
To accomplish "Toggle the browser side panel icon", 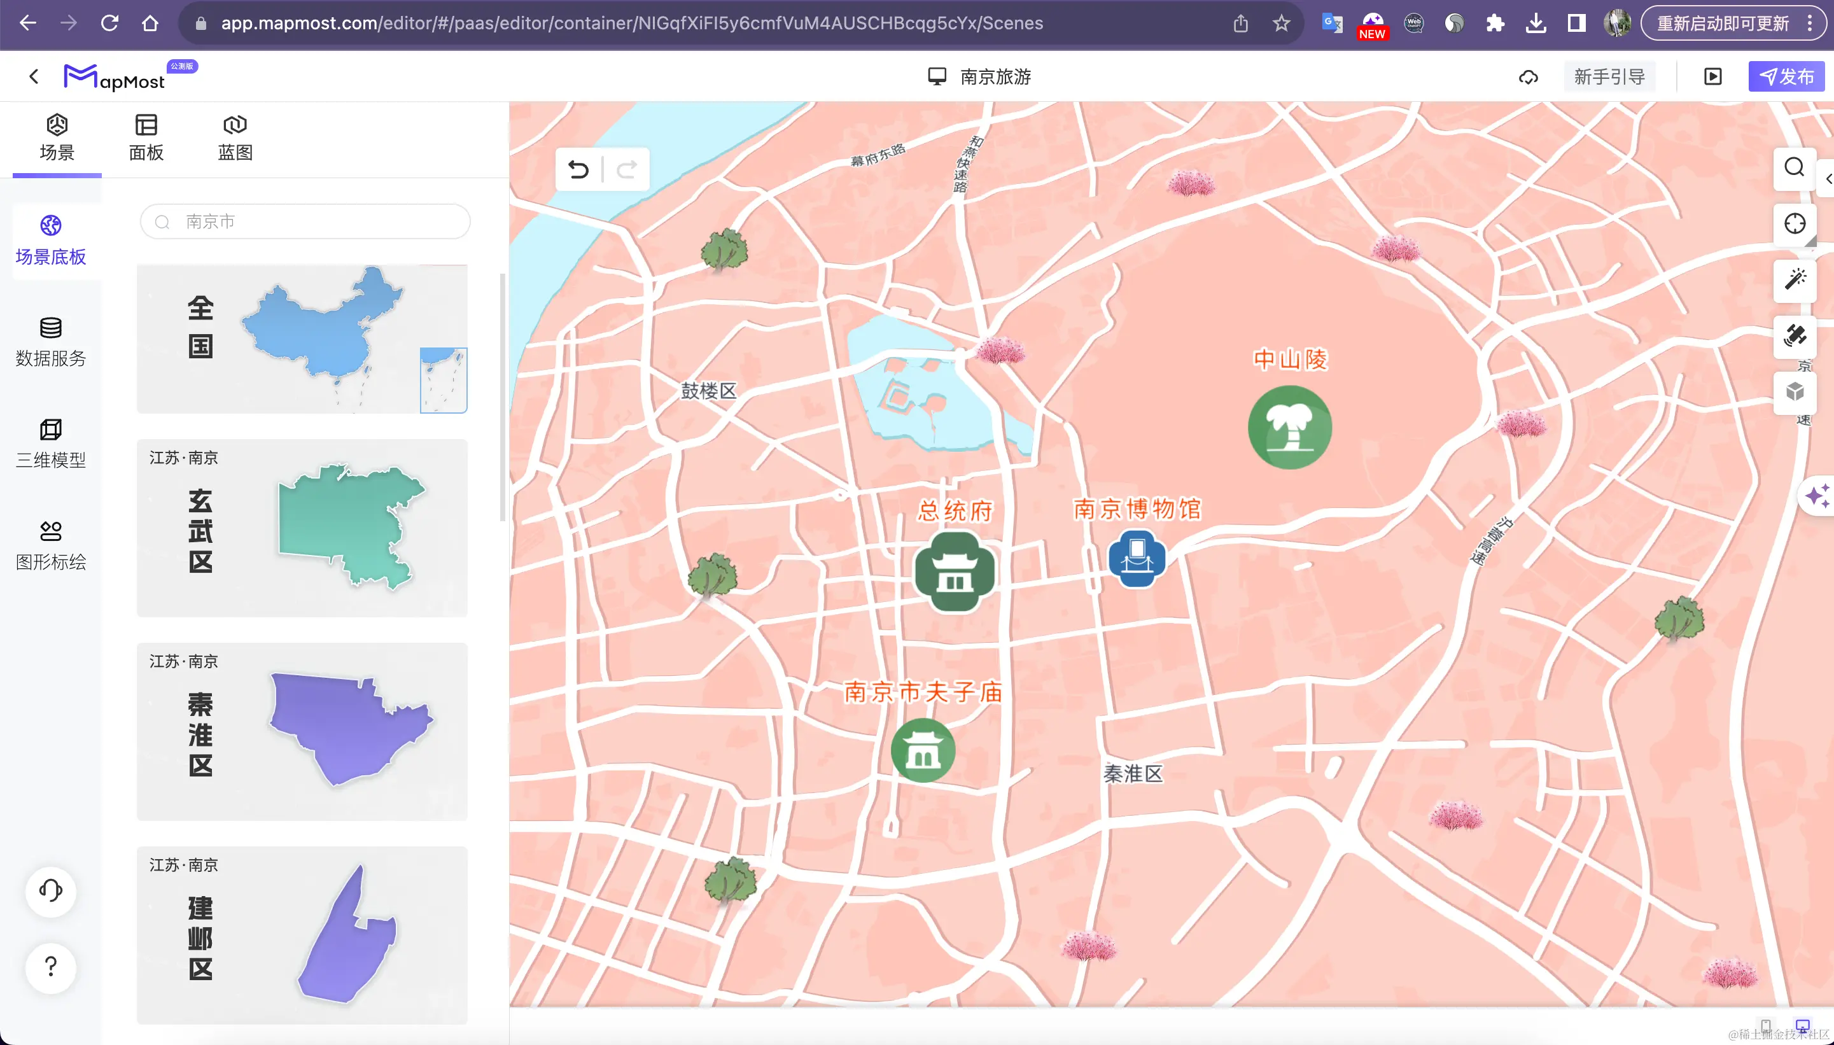I will (x=1576, y=24).
